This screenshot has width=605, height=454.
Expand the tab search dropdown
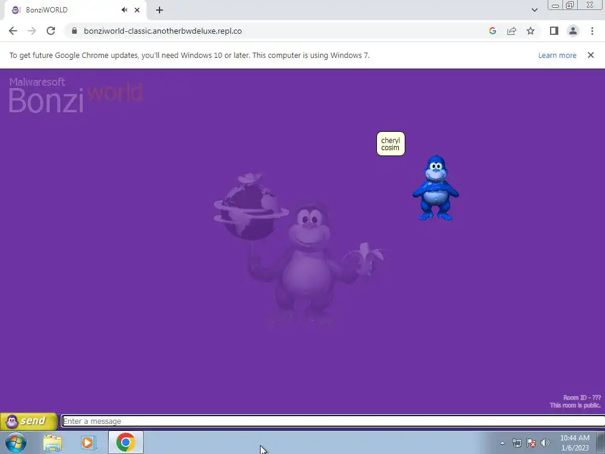[534, 10]
